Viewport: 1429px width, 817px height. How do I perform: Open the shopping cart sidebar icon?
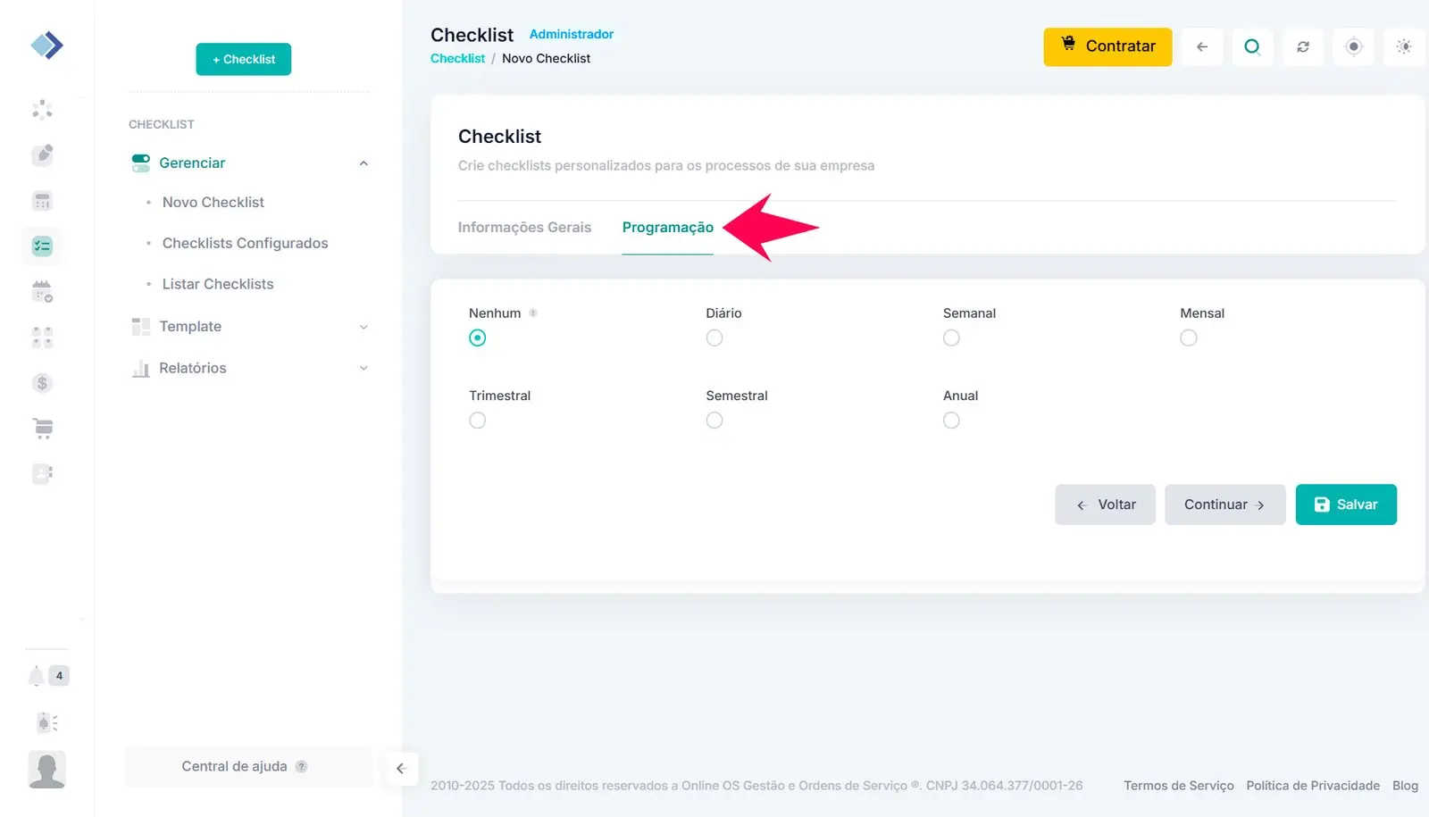coord(42,429)
